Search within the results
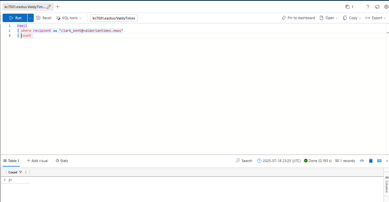 click(x=244, y=161)
